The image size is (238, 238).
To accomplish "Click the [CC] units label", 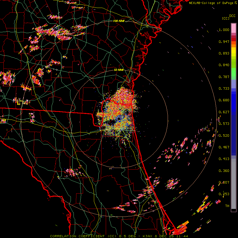I will 226,18.
